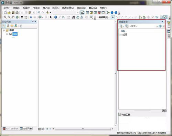Create a new map document
The width and height of the screenshot is (172, 136).
pos(5,12)
